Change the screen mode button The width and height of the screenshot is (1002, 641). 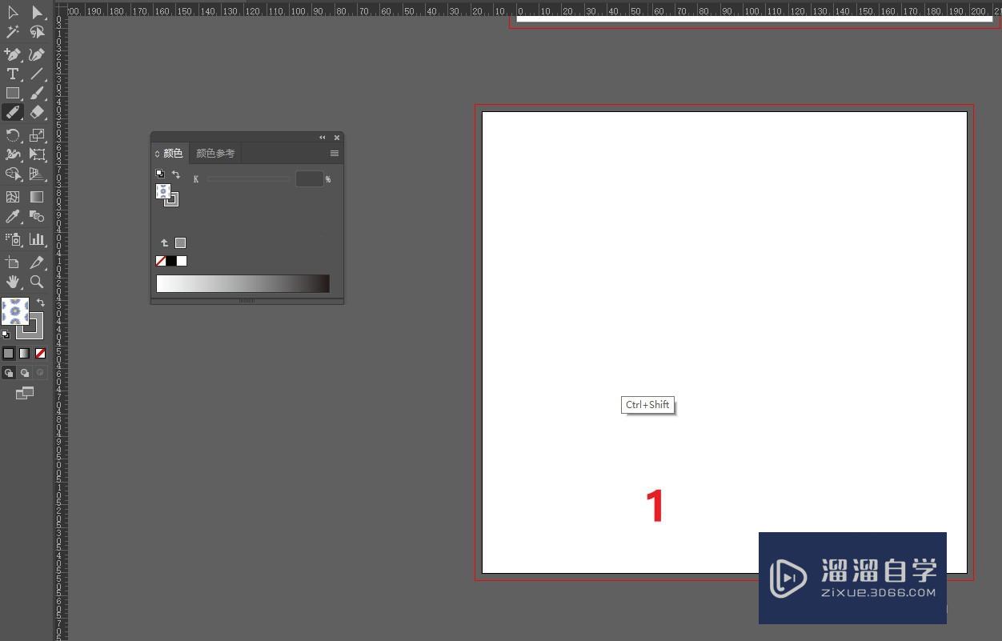[25, 393]
